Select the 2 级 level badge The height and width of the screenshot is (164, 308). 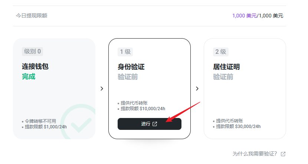[x=221, y=52]
